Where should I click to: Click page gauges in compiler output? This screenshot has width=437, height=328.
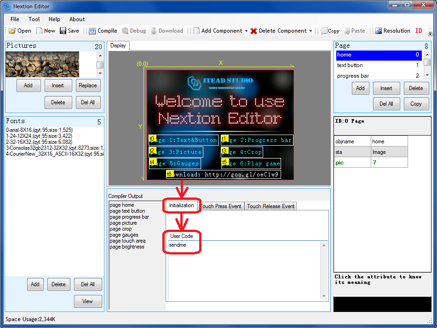point(124,235)
